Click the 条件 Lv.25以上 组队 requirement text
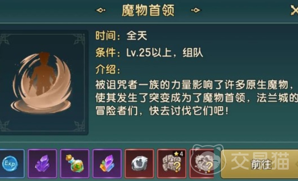Screen dimensions: 298x181 click(x=149, y=52)
